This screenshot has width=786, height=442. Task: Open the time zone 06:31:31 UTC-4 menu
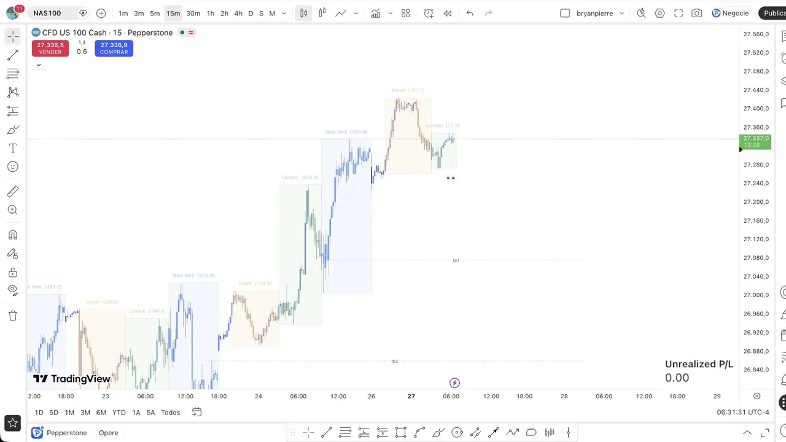[743, 413]
